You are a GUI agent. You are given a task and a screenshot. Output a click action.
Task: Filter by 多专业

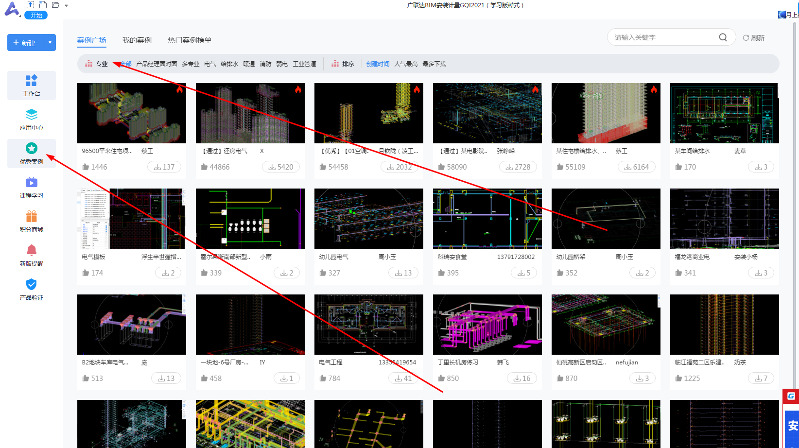pos(191,64)
